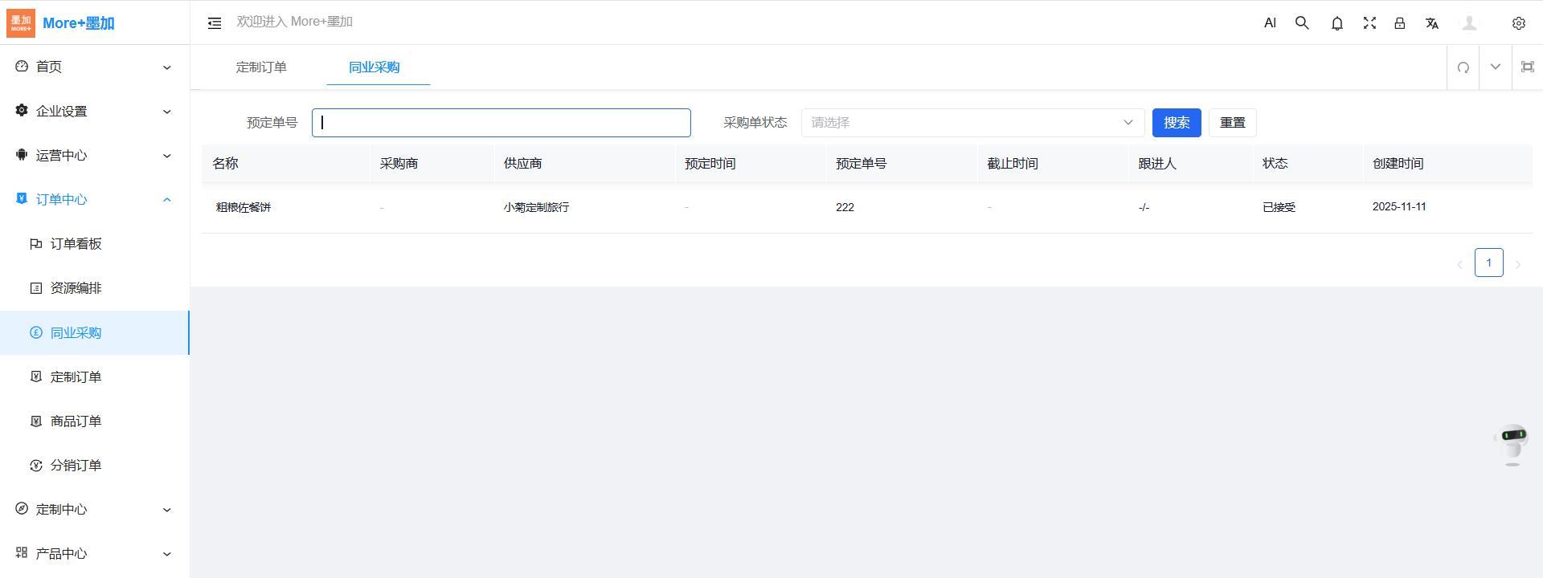
Task: Focus the 预定单号 input field
Action: coord(501,123)
